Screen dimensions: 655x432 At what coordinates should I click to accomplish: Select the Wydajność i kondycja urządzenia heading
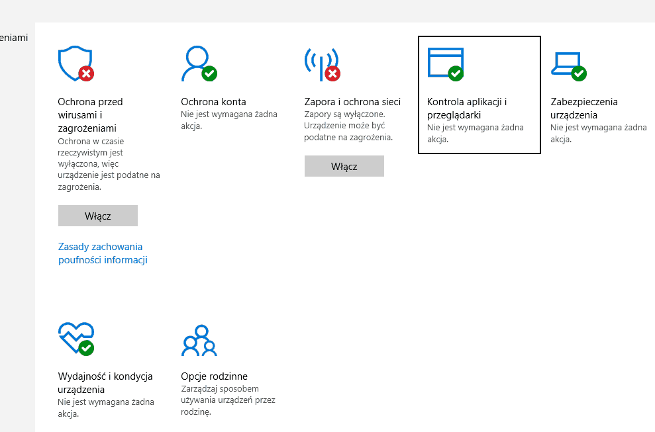tap(105, 383)
